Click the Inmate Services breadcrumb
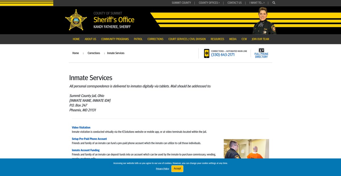The image size is (341, 176). coord(116,53)
